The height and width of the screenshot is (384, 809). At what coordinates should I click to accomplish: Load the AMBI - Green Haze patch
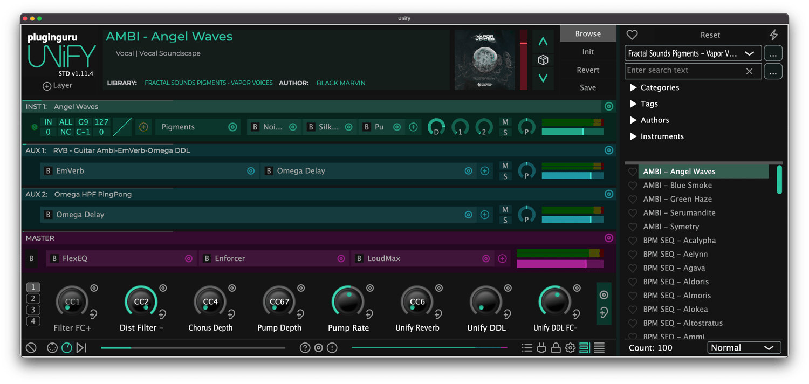pyautogui.click(x=677, y=199)
